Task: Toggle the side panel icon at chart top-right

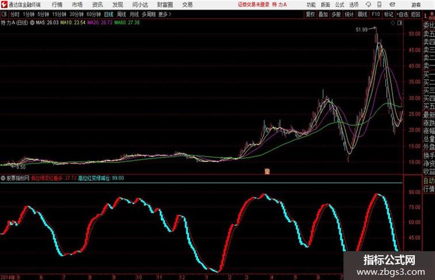Action: click(400, 23)
